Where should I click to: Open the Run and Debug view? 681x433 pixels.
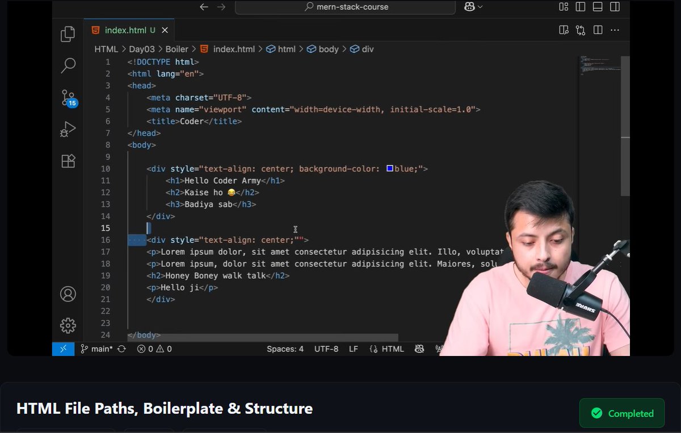coord(68,130)
